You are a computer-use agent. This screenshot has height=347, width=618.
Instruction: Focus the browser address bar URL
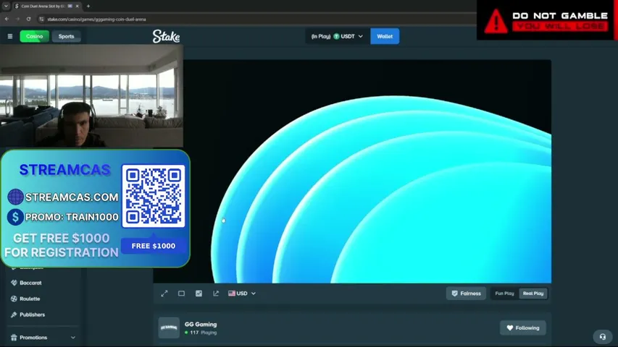click(x=96, y=19)
